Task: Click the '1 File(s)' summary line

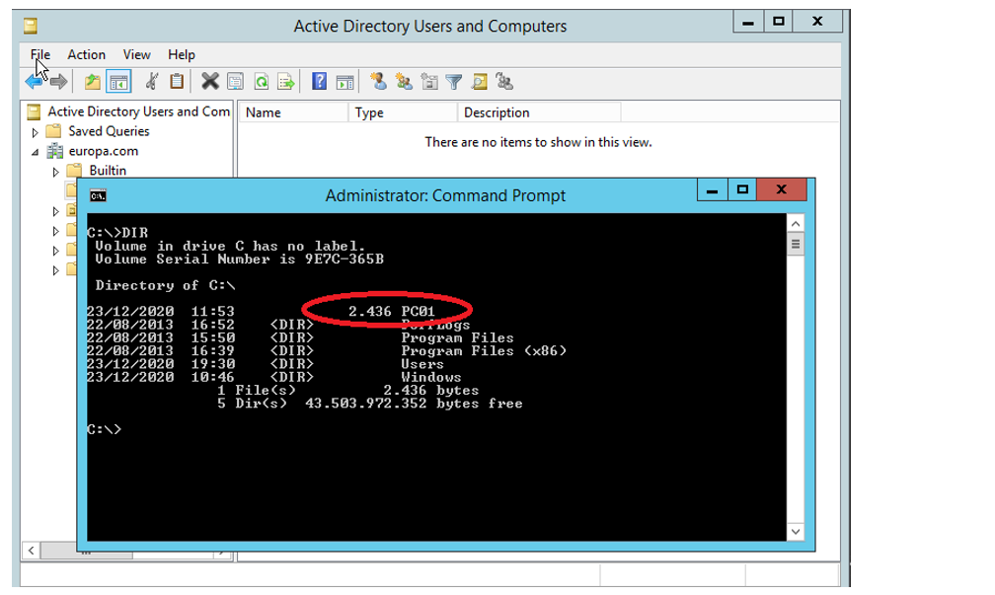Action: (x=347, y=390)
